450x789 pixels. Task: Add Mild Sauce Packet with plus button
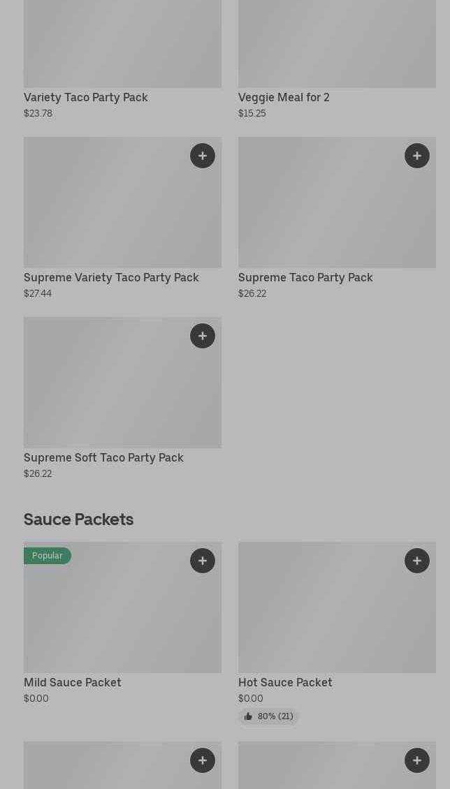[203, 561]
